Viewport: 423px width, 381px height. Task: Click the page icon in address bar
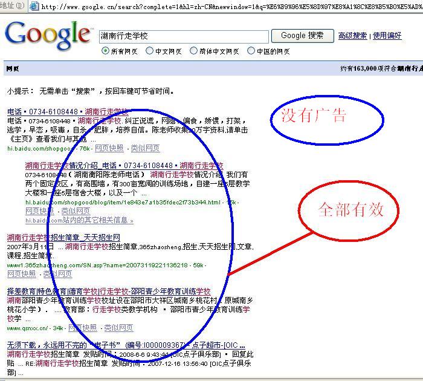pos(34,6)
